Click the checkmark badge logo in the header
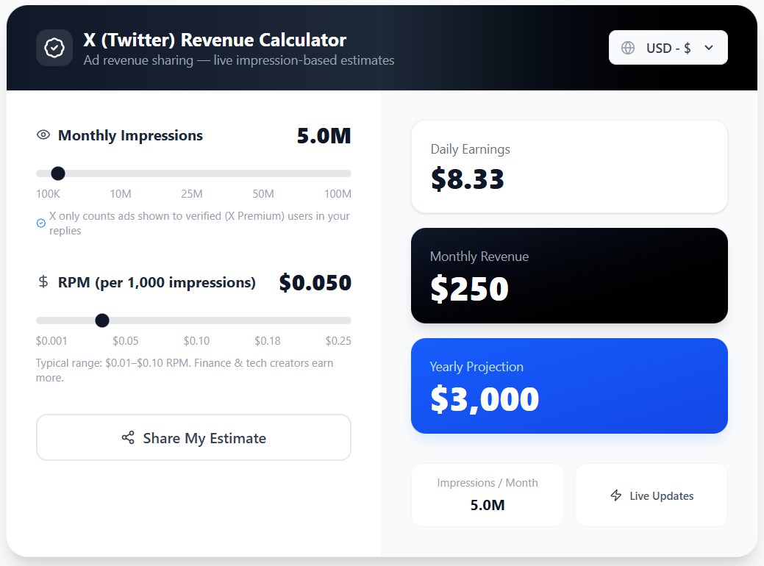 pos(54,47)
